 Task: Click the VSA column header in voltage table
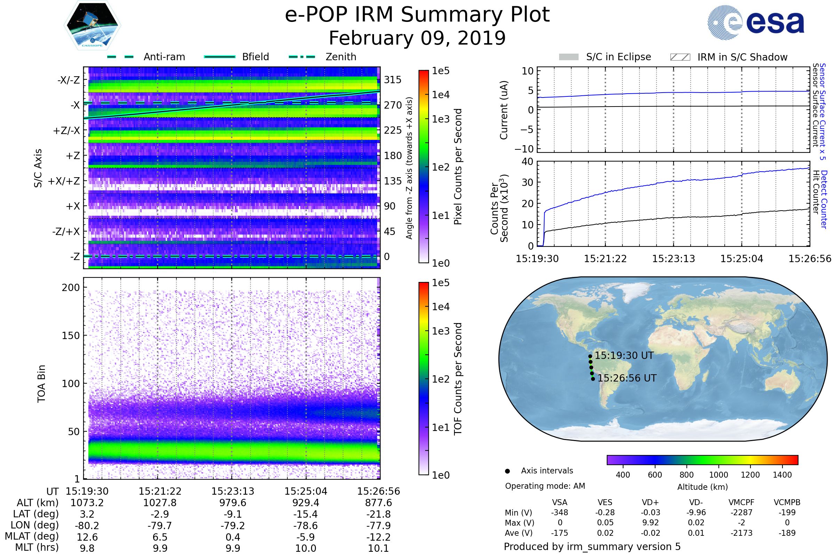[559, 502]
